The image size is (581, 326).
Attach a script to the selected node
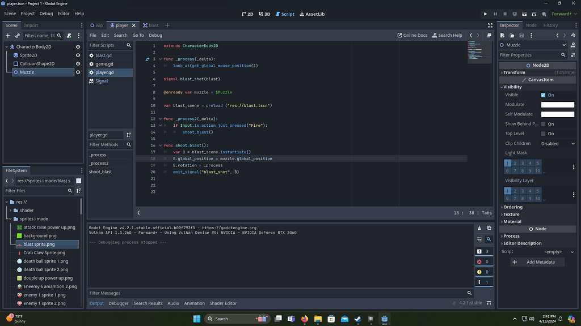click(69, 36)
